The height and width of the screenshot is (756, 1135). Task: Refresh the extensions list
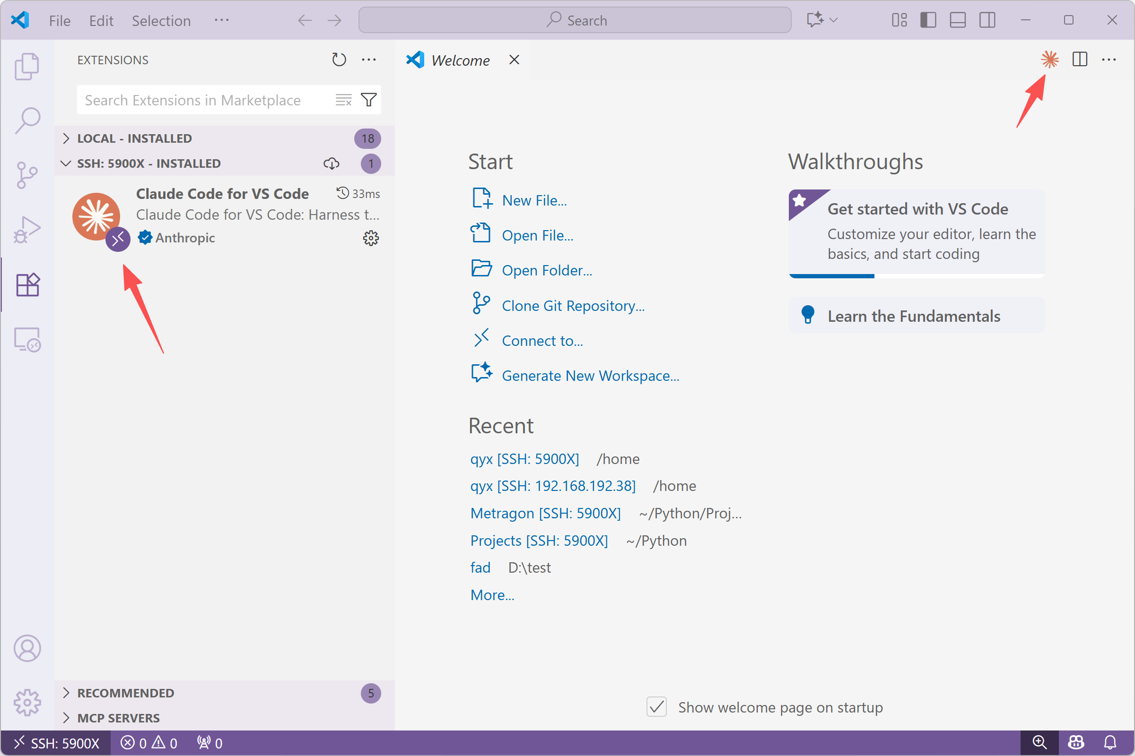339,60
